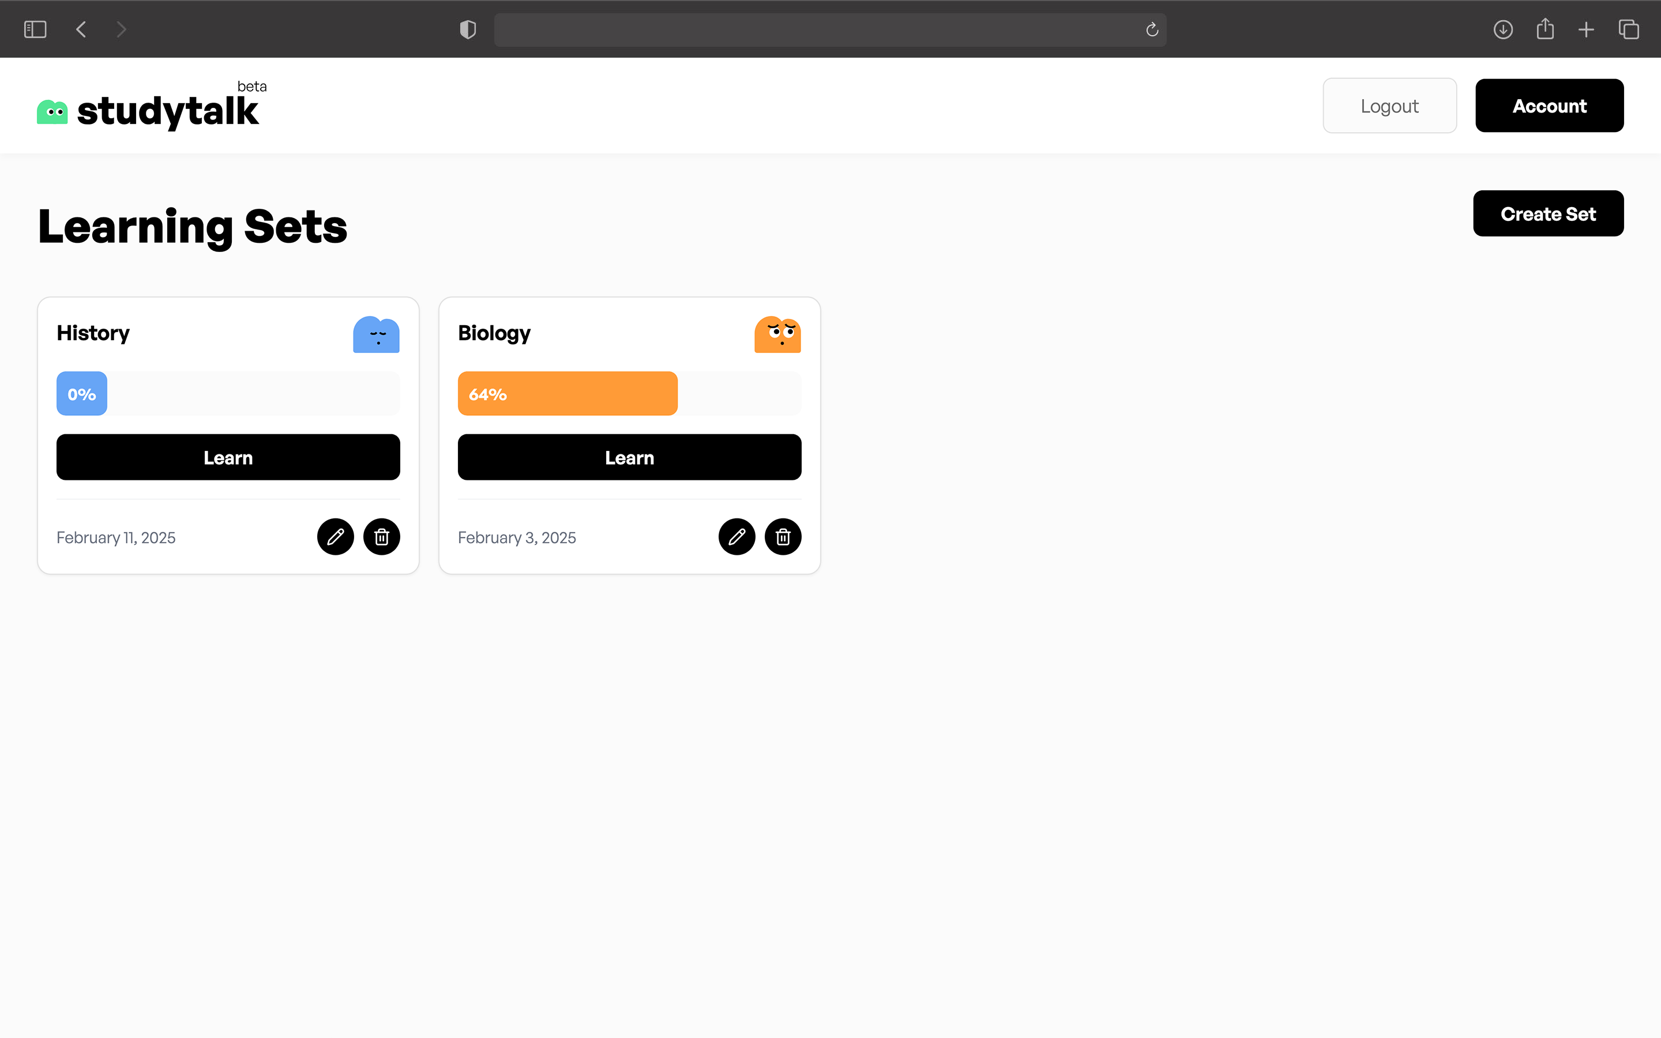Click the browser sidebar toggle icon

(36, 30)
